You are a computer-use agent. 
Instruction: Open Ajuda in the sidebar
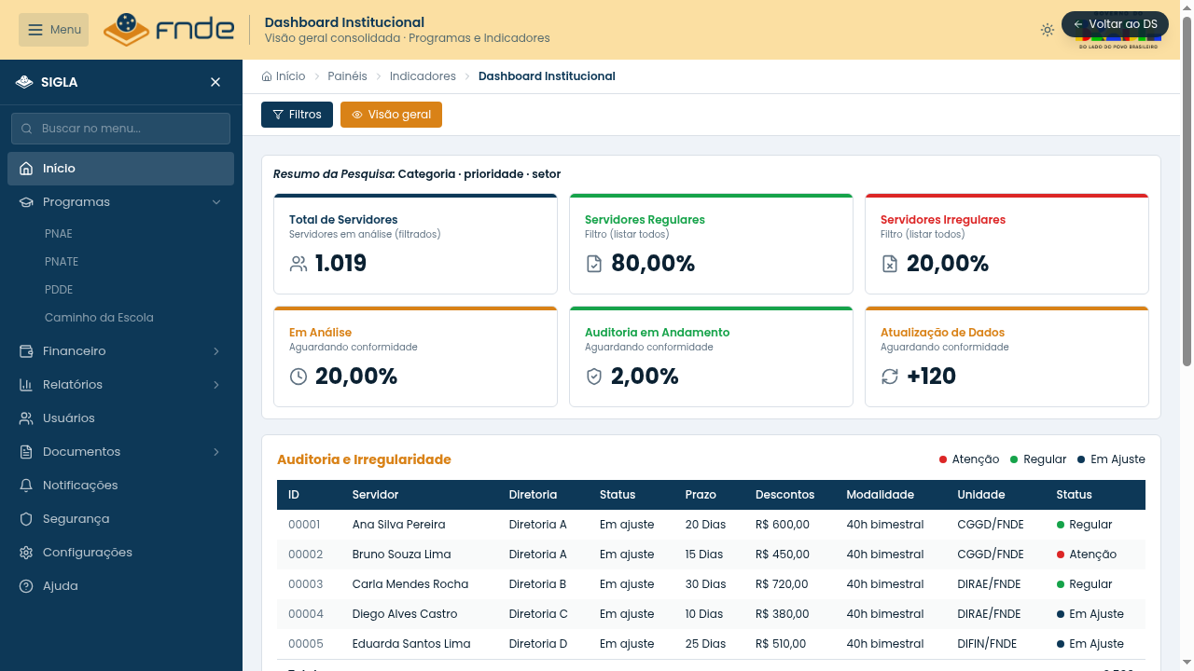[121, 586]
